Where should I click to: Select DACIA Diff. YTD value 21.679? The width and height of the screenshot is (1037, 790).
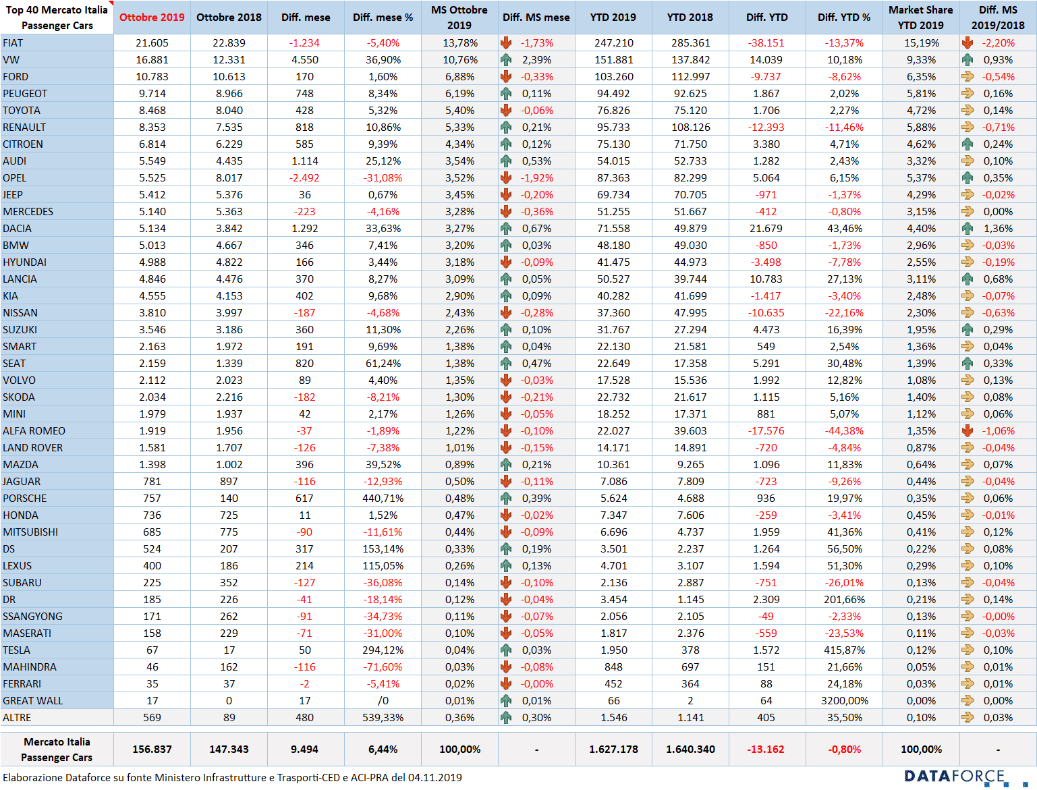766,228
